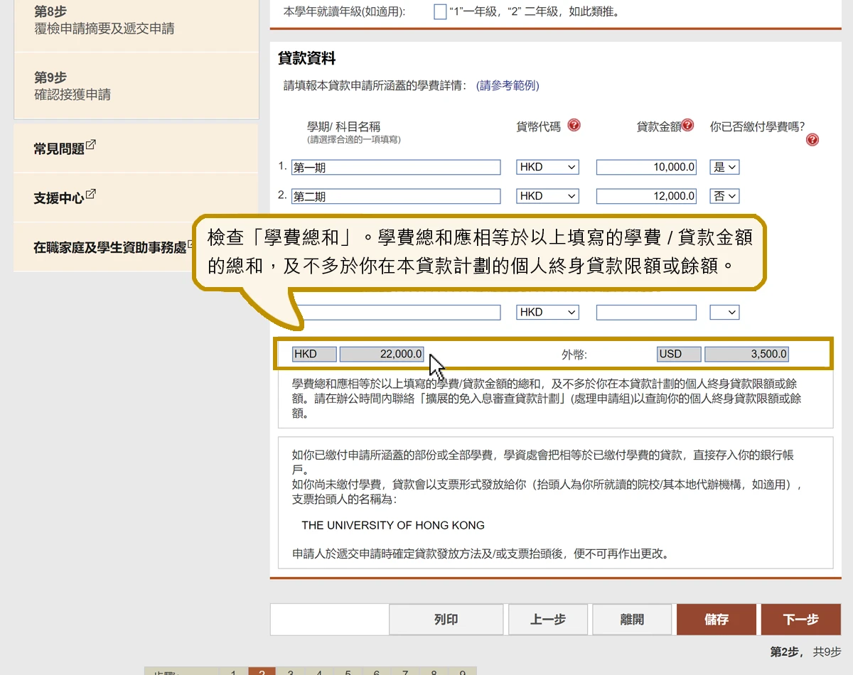Select highlighted step 2 in step bar
This screenshot has width=853, height=675.
point(262,671)
